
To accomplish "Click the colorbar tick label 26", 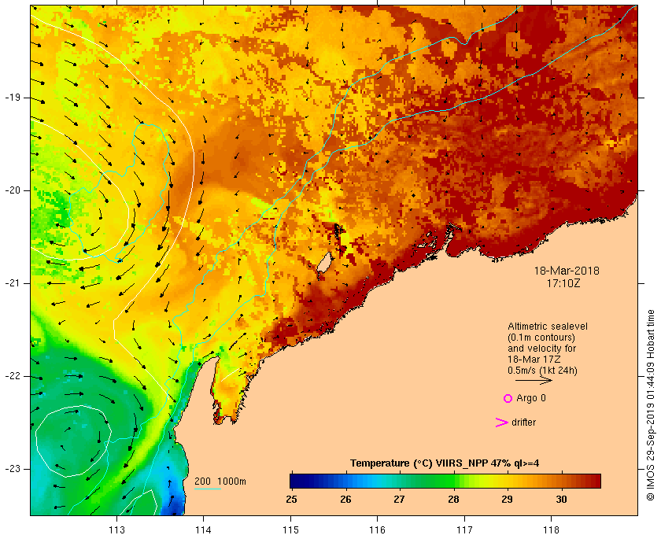I will pos(345,500).
